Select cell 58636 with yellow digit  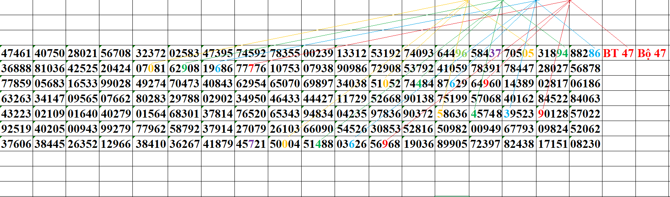click(452, 114)
